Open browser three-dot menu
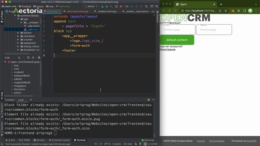 point(256,11)
